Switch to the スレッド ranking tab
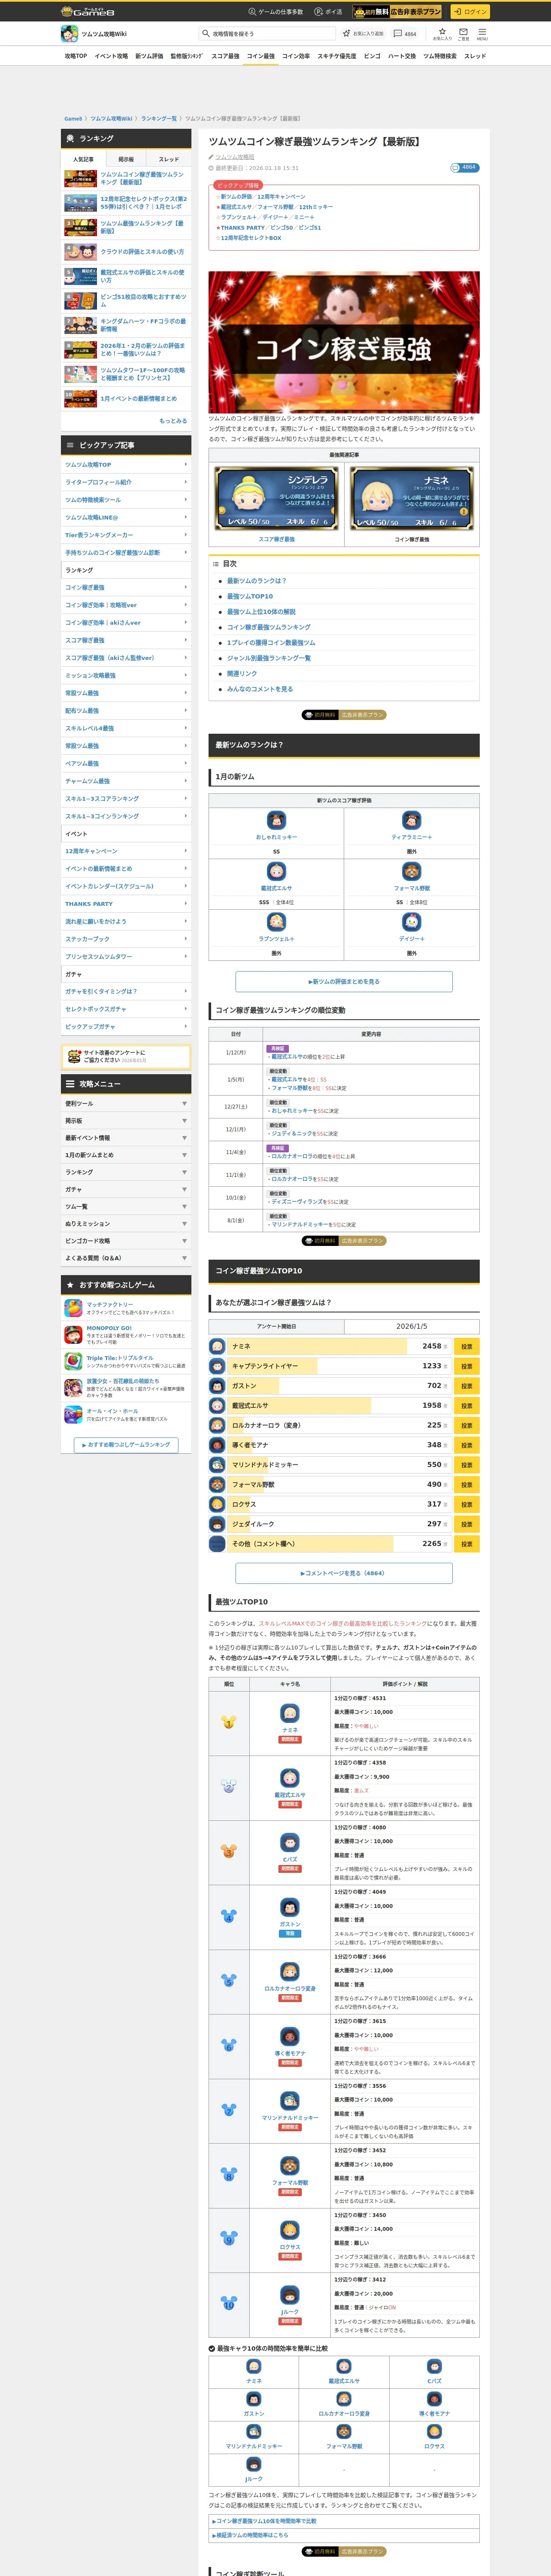The image size is (551, 2576). [x=169, y=159]
